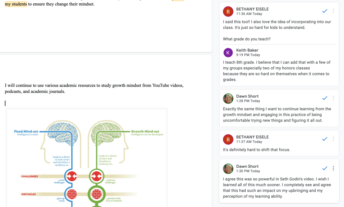Click Keith Baker's reply about 8th grade
This screenshot has width=344, height=207.
277,71
